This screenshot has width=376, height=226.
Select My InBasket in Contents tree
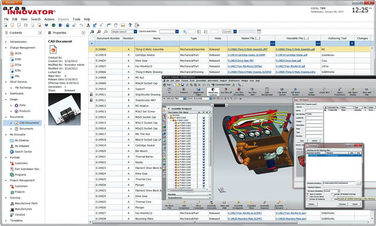[22, 146]
